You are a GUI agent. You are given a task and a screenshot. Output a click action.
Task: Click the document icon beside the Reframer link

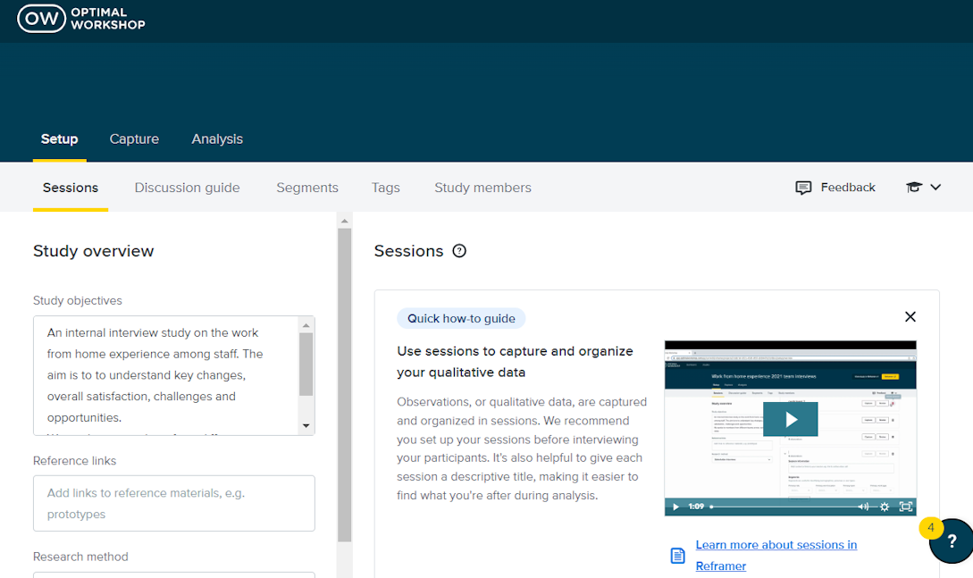675,554
